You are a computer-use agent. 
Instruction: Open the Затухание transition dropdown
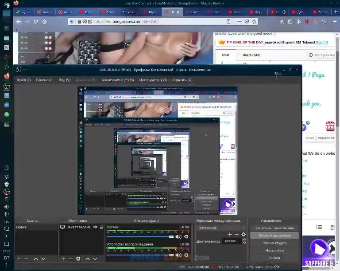click(221, 228)
